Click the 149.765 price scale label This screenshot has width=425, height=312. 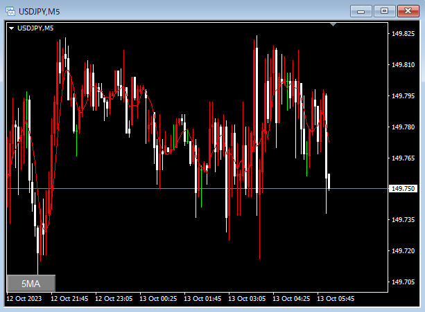[x=403, y=158]
